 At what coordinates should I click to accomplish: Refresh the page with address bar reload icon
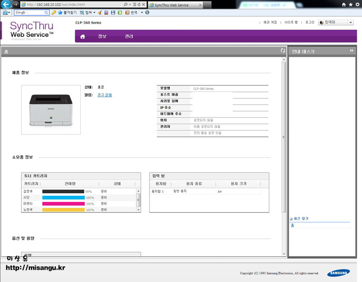139,4
